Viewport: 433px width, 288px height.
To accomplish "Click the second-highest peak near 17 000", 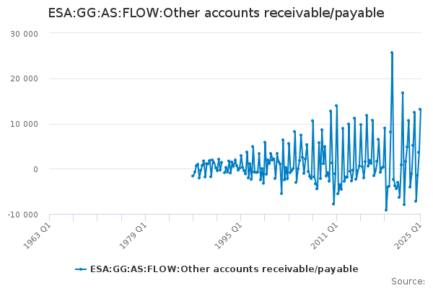I will tap(403, 93).
